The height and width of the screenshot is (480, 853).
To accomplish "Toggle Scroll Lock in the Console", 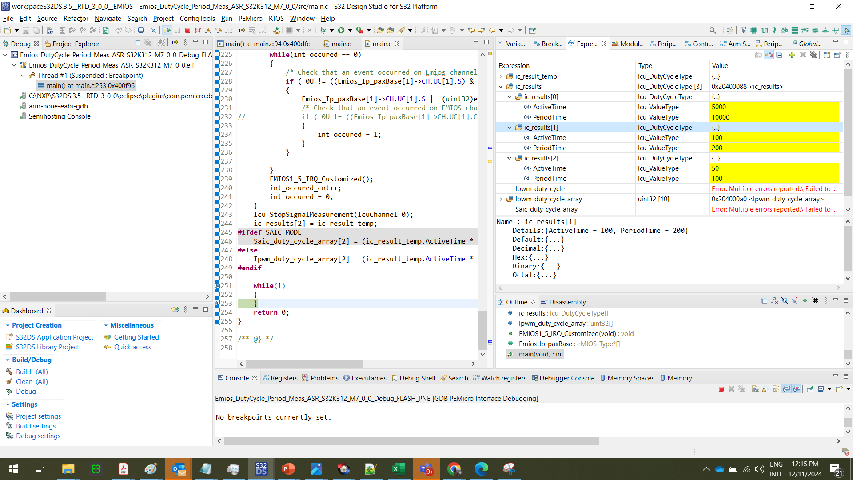I will [765, 389].
